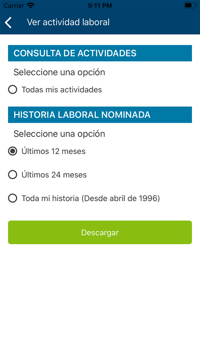Deselect the filled Últimos 12 meses radio

13,151
